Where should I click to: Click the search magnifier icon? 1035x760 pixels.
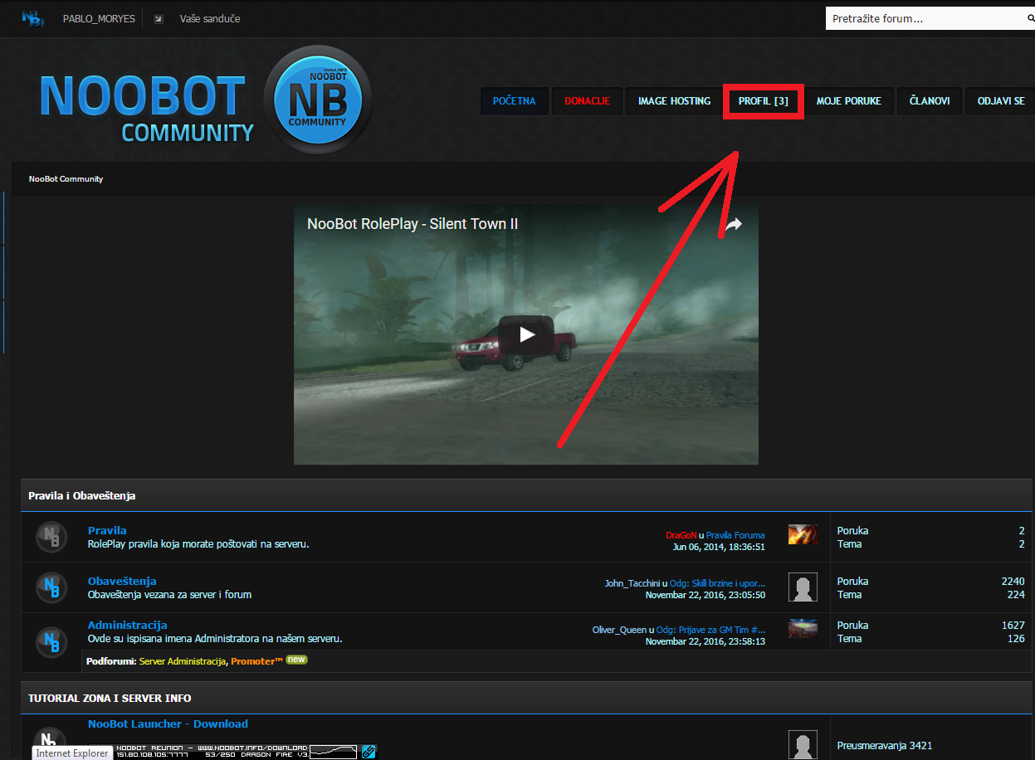point(1031,18)
